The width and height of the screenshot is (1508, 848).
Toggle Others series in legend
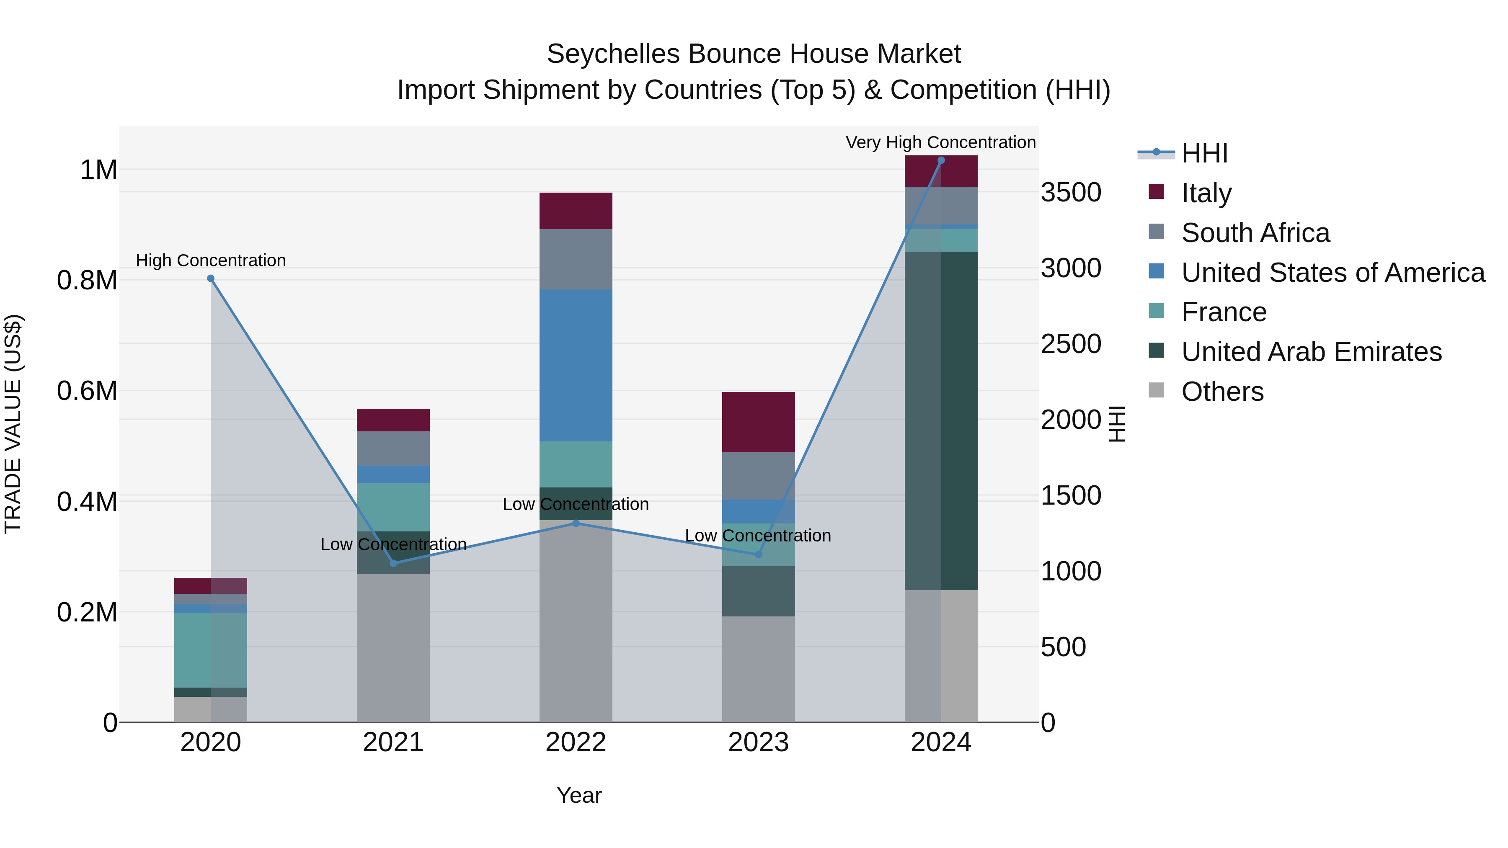(1206, 392)
